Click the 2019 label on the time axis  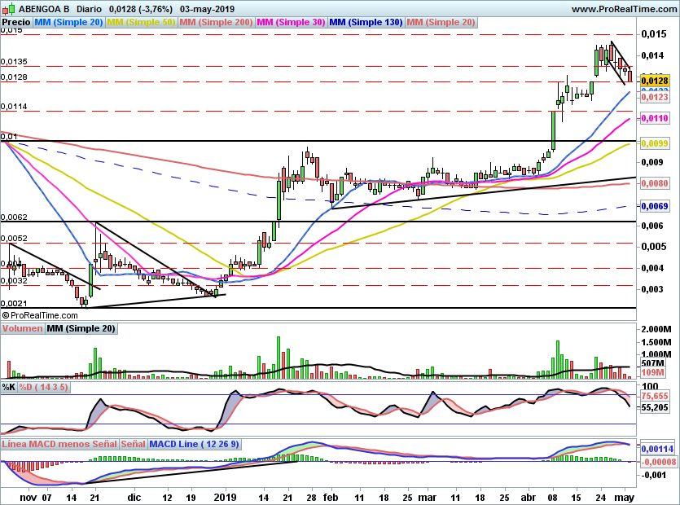pyautogui.click(x=225, y=497)
